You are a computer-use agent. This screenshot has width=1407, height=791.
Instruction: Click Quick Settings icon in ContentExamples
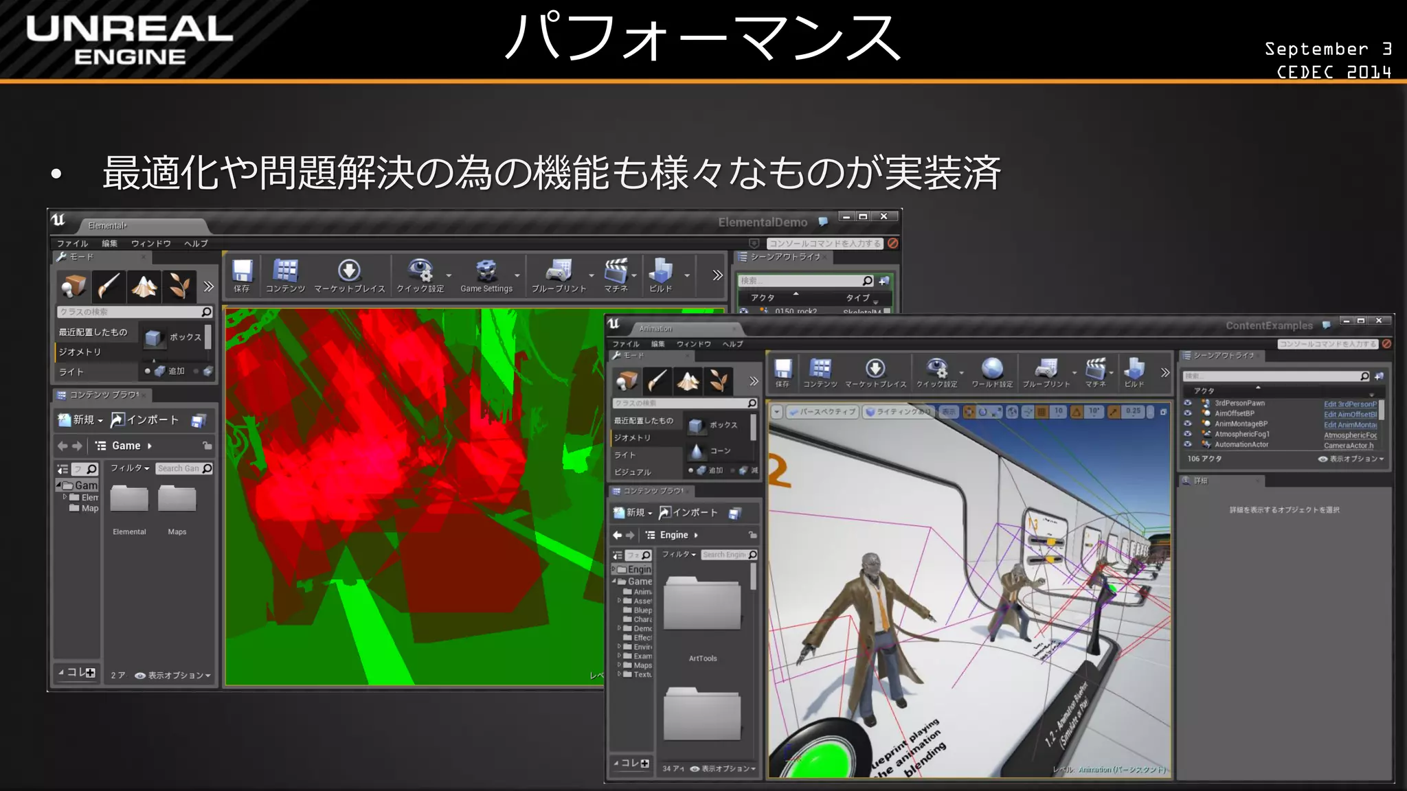936,369
